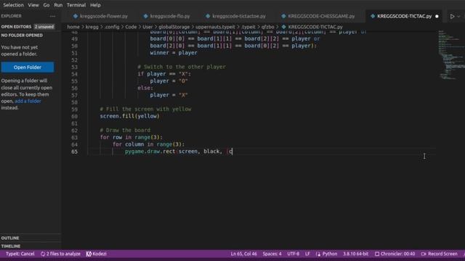The height and width of the screenshot is (261, 465).
Task: Click winner = player on line 51
Action: (x=174, y=53)
